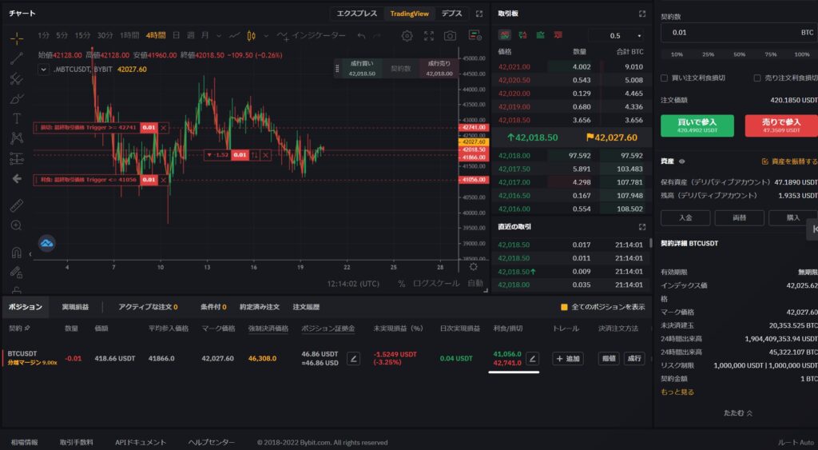818x450 pixels.
Task: Take a chart snapshot with camera icon
Action: coord(450,35)
